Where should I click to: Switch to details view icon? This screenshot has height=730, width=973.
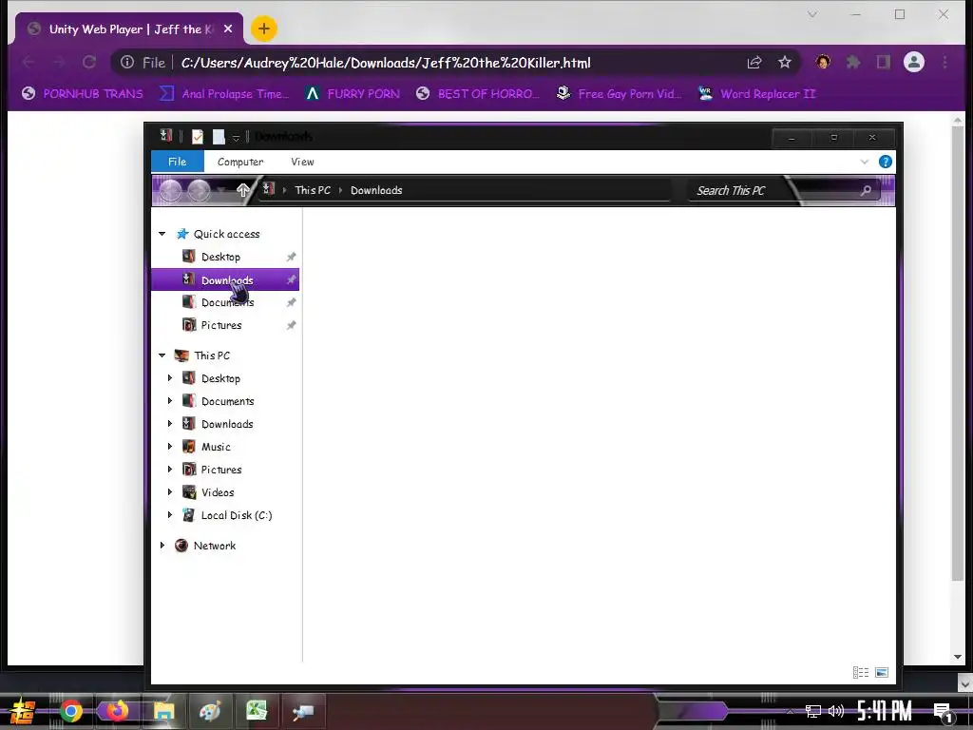click(861, 672)
